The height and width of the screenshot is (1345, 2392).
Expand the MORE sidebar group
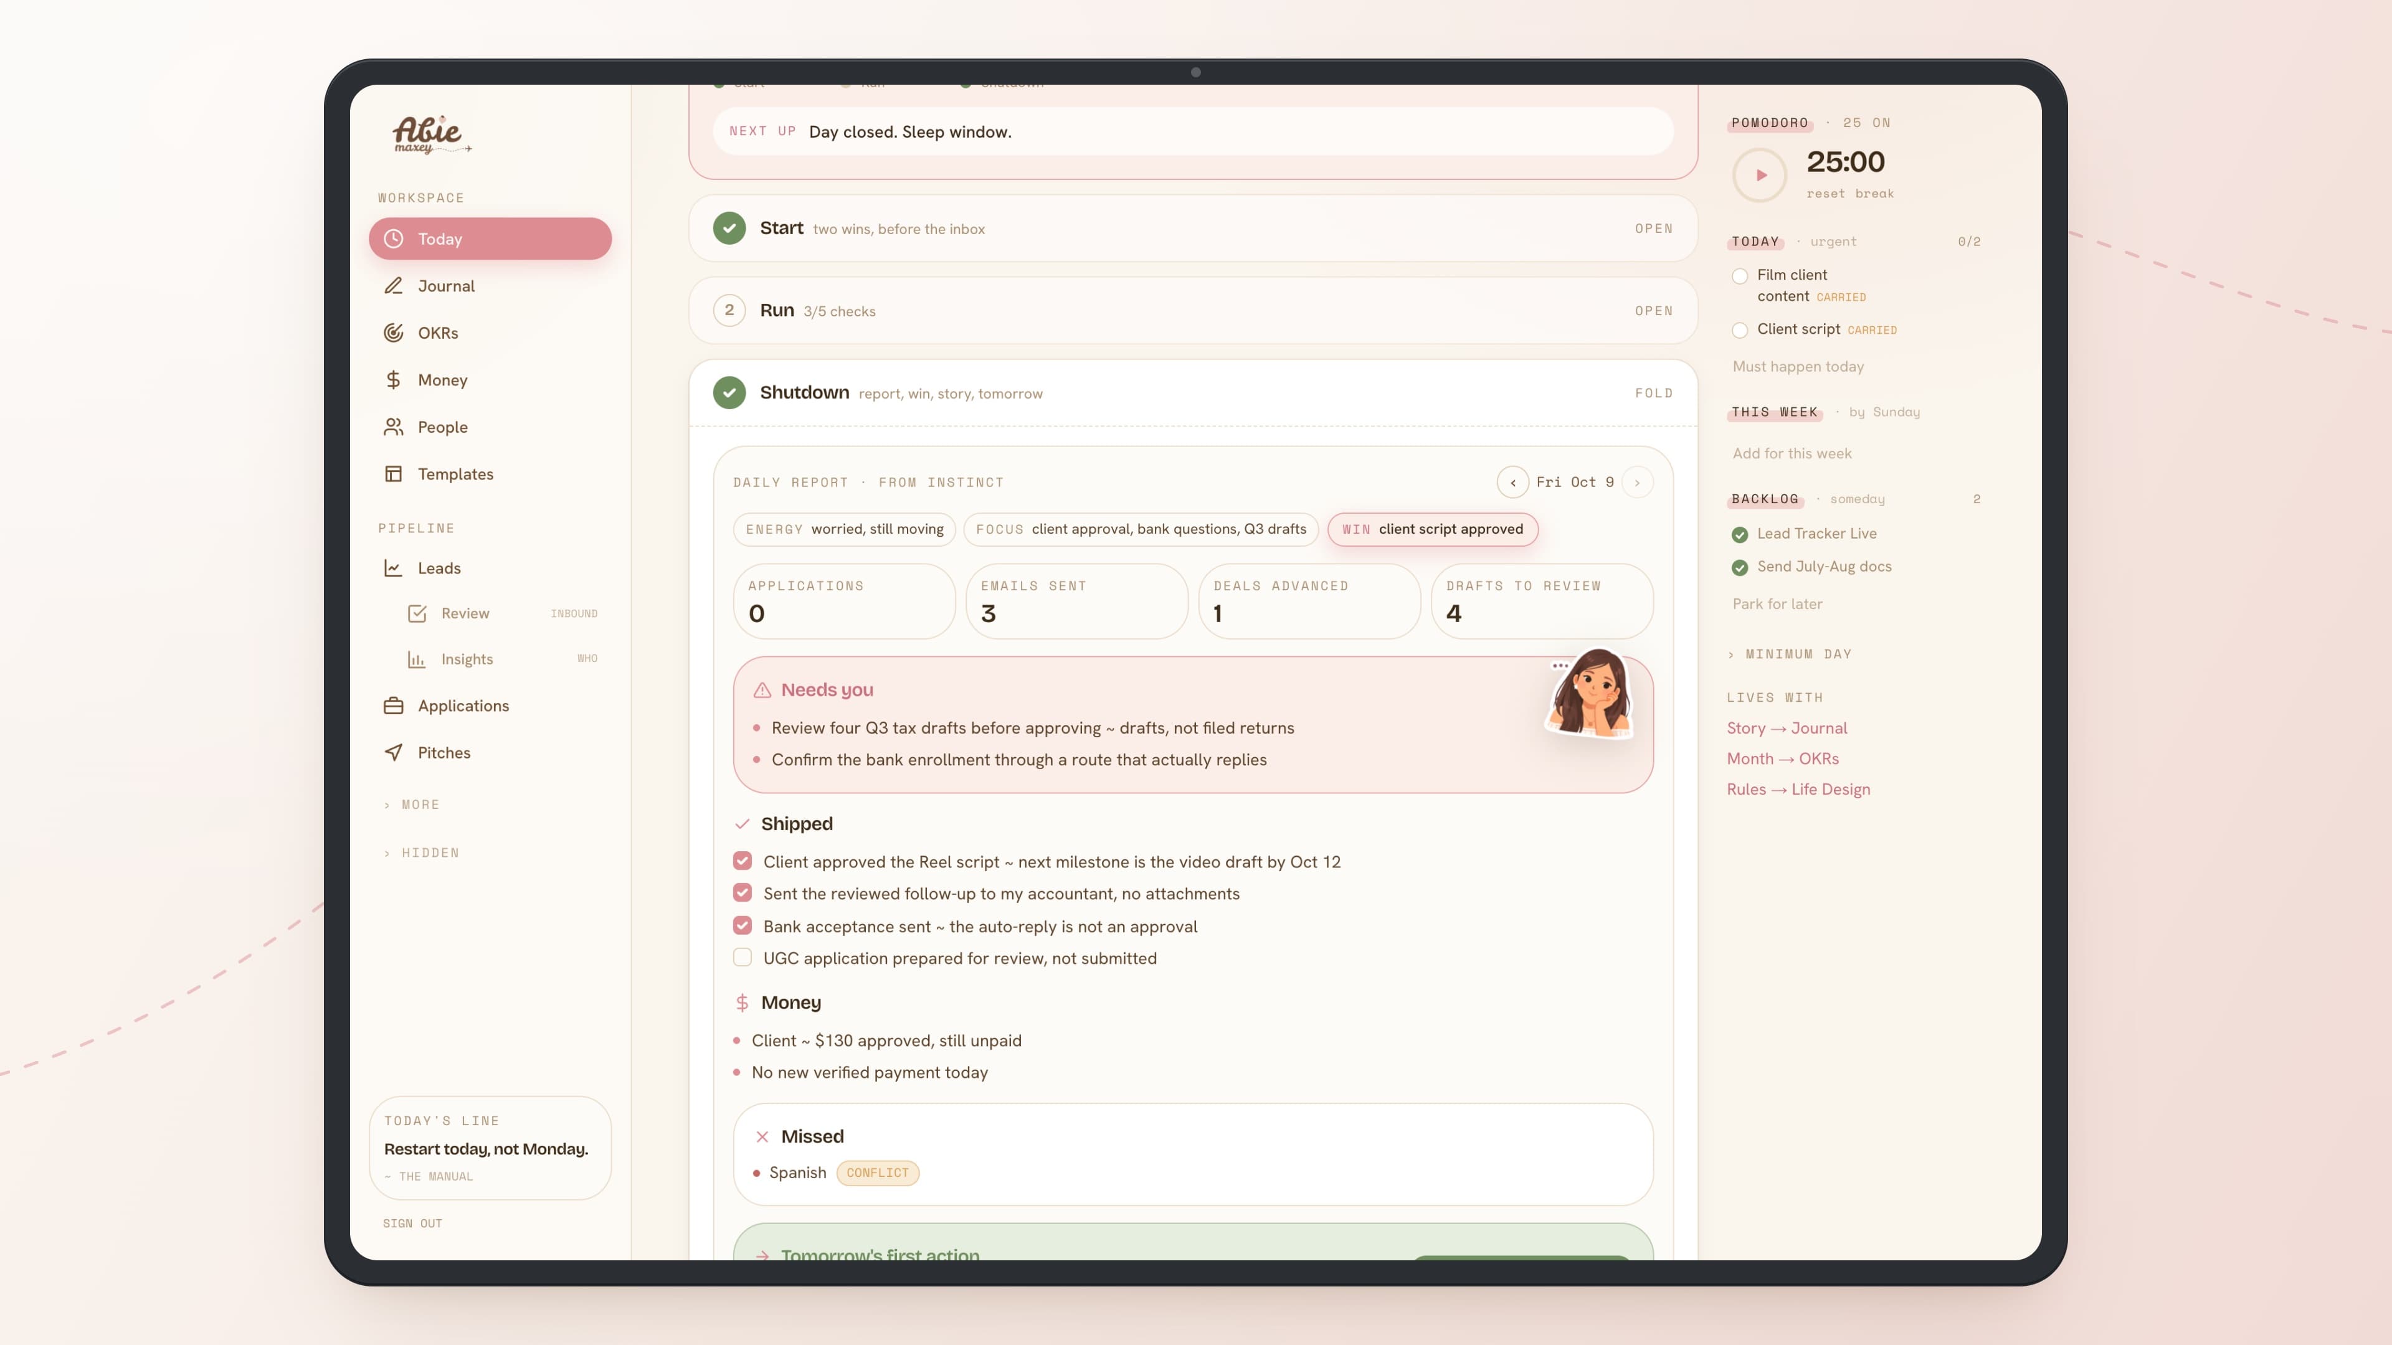(411, 805)
